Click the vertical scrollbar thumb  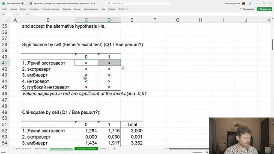[x=272, y=44]
